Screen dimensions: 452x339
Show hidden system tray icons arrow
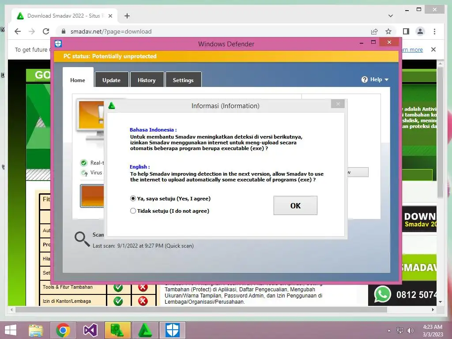[x=389, y=331]
